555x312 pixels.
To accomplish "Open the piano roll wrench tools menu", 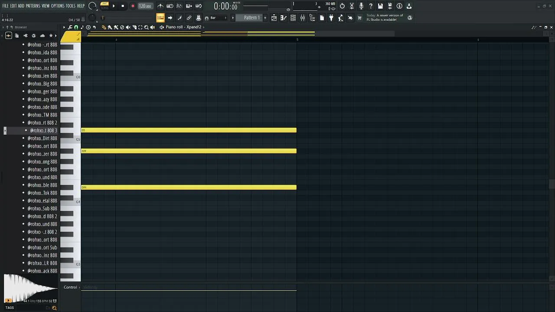I will [70, 27].
